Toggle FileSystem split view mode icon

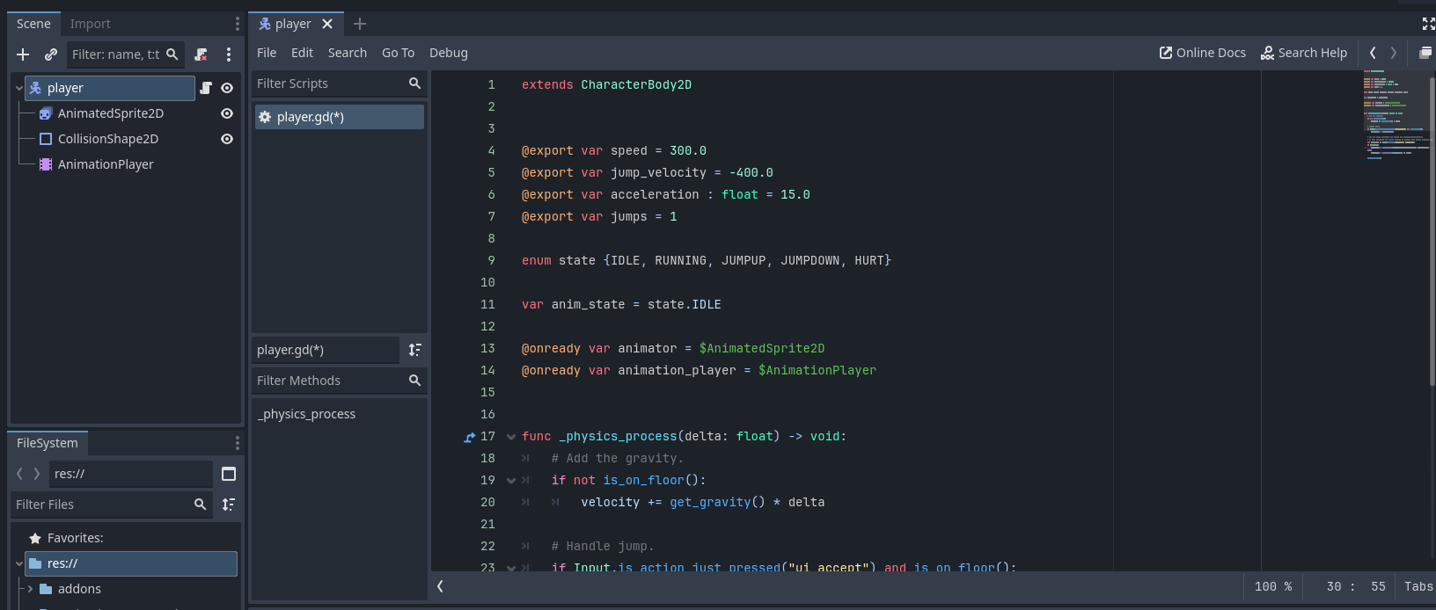(229, 474)
